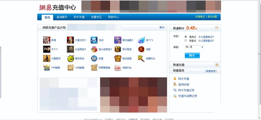The height and width of the screenshot is (120, 261).
Task: Click the 什么是寄售点? help link
Action: [206, 41]
